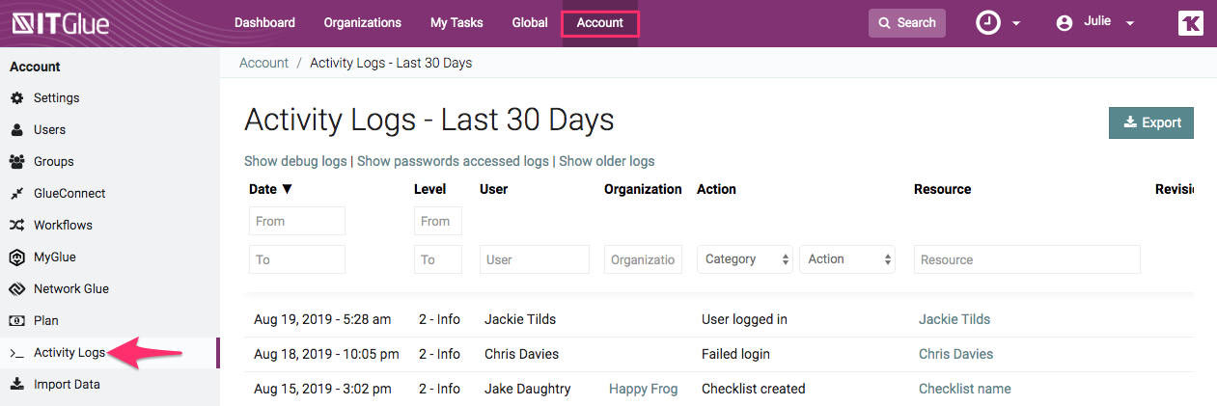Click Show passwords accessed logs link
This screenshot has height=406, width=1217.
pyautogui.click(x=453, y=161)
